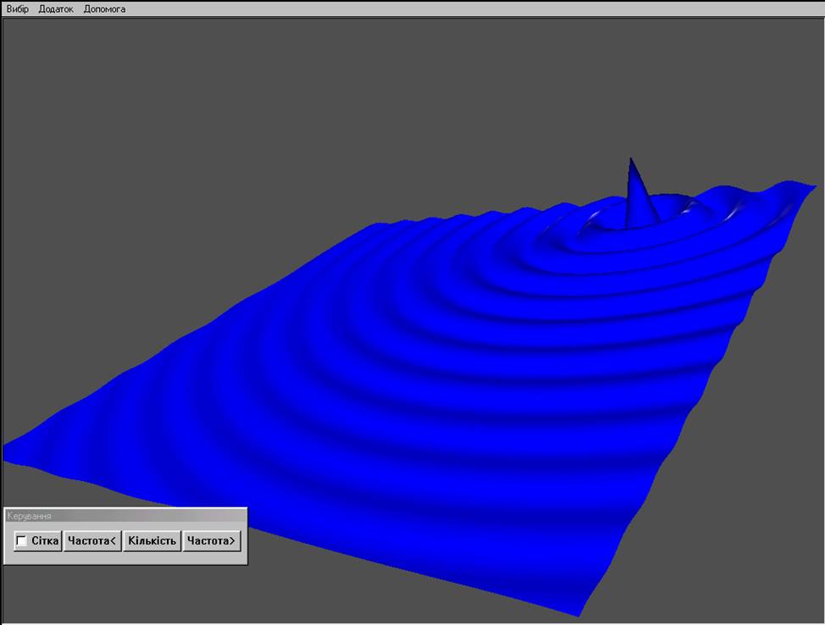Open the Допомога menu
Screen dimensions: 825x625
[104, 8]
